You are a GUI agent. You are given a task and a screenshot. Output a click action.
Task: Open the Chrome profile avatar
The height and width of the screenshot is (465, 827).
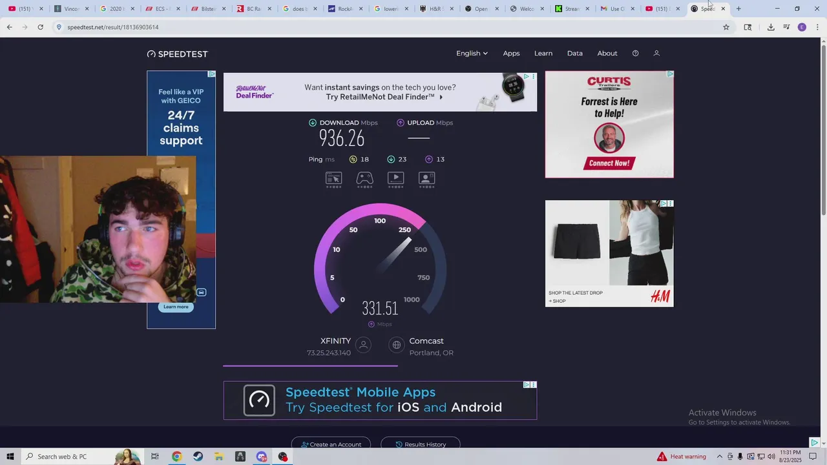(x=802, y=27)
